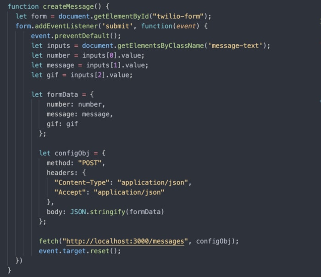Screen dimensions: 321x277
Task: Click the headers property key
Action: [60, 173]
